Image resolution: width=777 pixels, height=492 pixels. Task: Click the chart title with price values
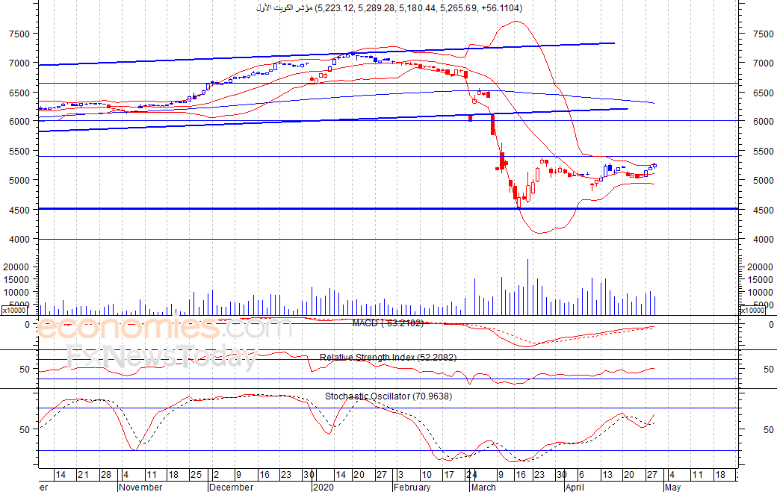coord(389,8)
